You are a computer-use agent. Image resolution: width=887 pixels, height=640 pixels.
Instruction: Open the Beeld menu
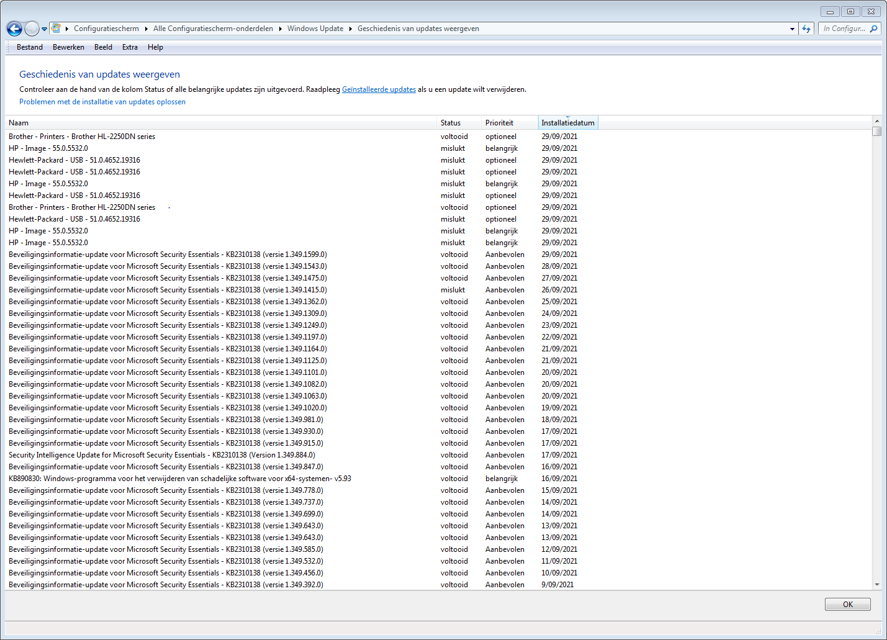pyautogui.click(x=103, y=47)
